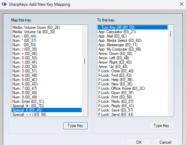Image resolution: width=186 pixels, height=145 pixels.
Task: Confirm the mapping with OK
Action: tap(139, 142)
